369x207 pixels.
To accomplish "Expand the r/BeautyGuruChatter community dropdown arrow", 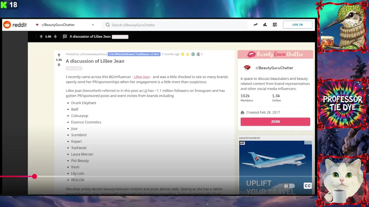I will tap(93, 25).
